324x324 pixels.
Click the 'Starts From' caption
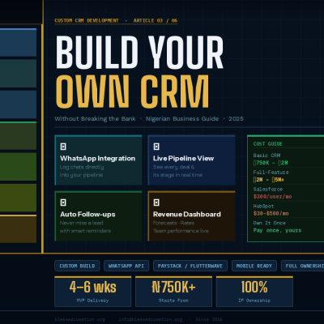coord(173,301)
